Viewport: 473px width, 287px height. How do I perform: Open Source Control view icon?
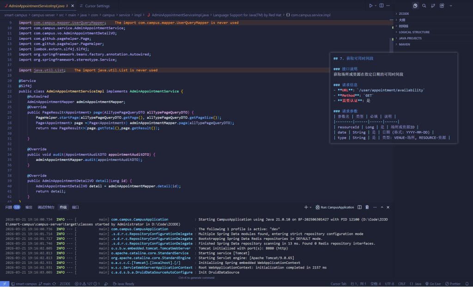433,6
